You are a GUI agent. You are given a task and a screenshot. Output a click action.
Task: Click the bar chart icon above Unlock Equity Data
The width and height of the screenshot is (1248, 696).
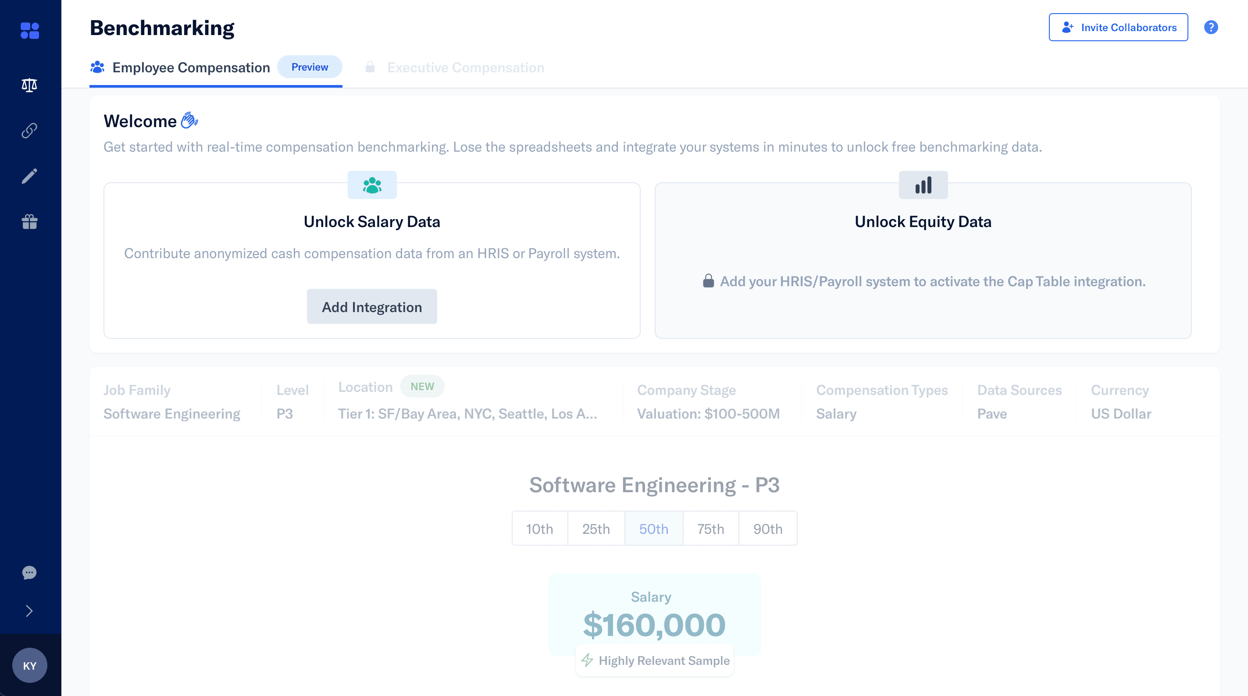[x=923, y=185]
